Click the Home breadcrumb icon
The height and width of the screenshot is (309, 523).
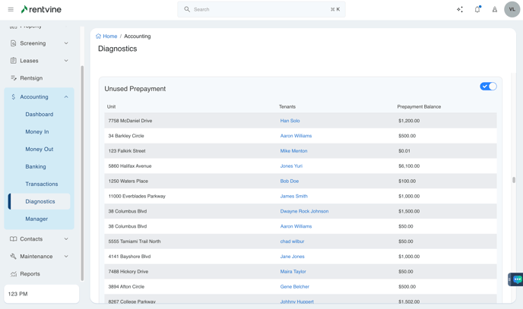coord(99,36)
